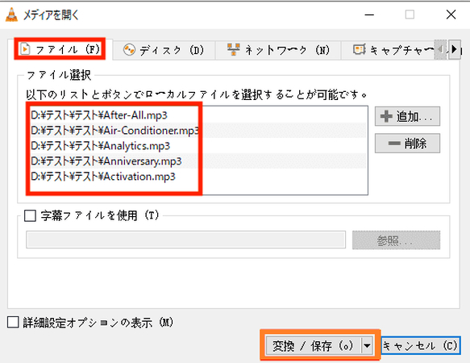Enable the 字幕ファイルを使用 checkbox
The height and width of the screenshot is (363, 470).
click(x=31, y=215)
